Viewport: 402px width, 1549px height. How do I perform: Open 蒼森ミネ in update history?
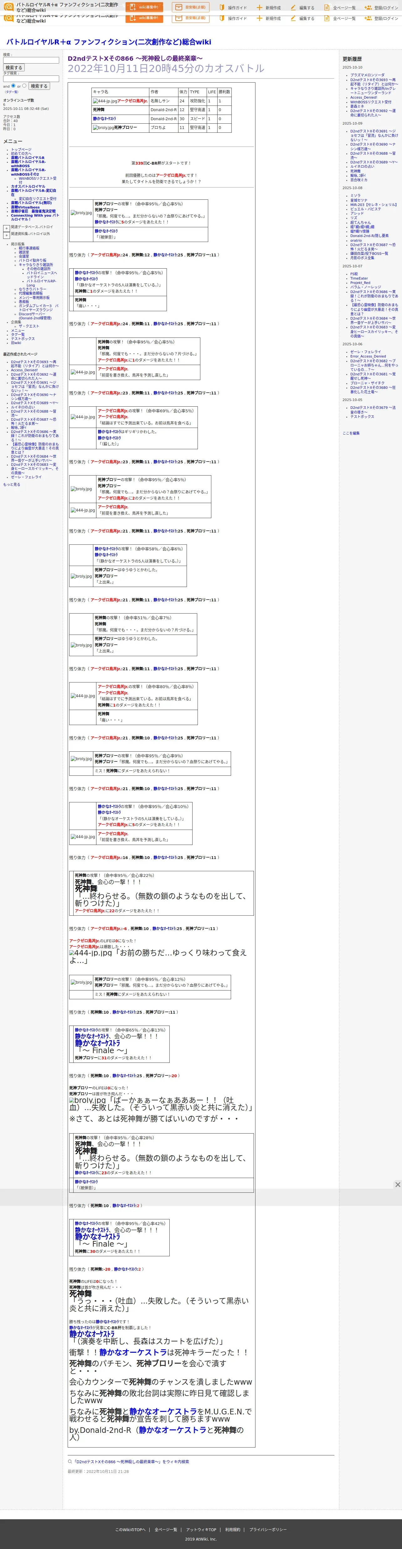(x=358, y=106)
